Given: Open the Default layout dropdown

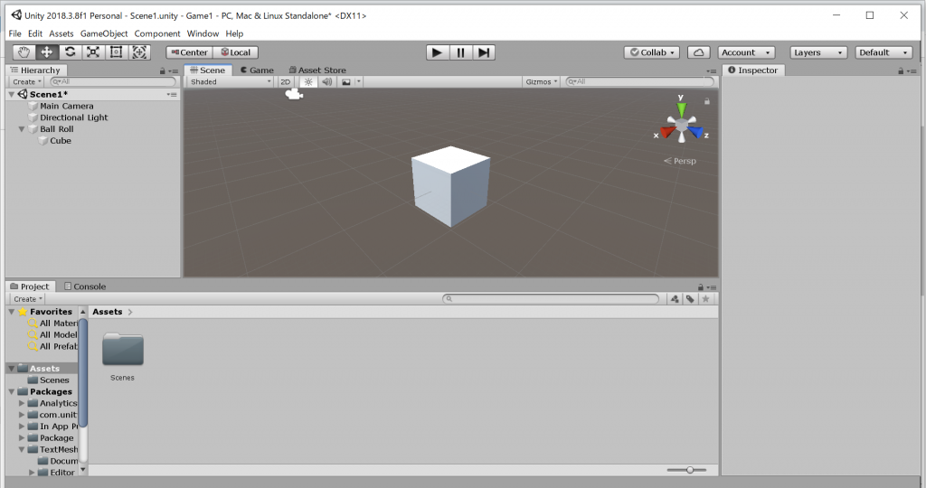Looking at the screenshot, I should tap(883, 52).
